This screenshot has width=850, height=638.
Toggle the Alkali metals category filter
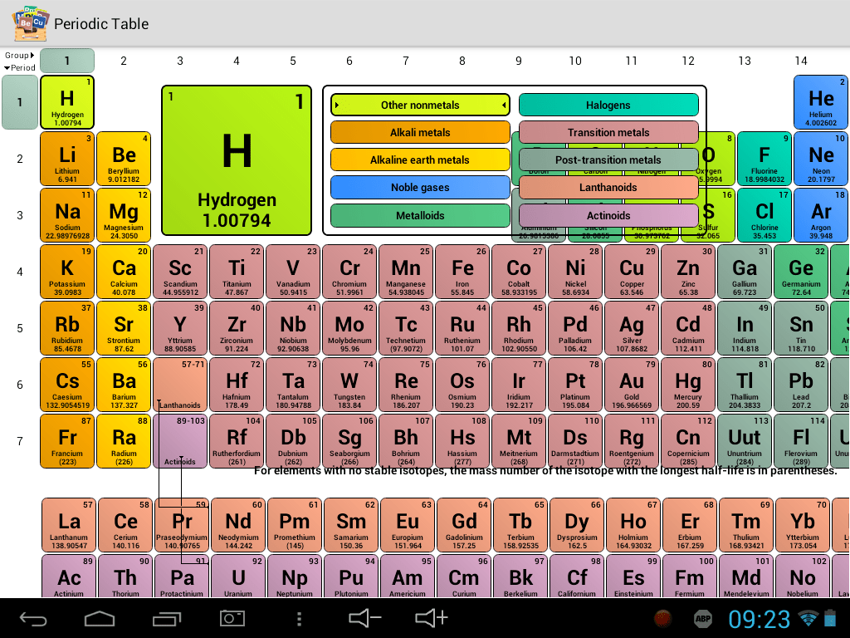point(420,132)
